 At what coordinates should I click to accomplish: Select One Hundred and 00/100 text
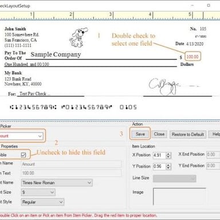[27, 64]
